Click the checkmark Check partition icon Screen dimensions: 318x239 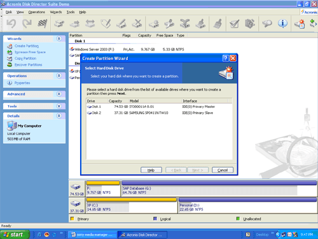click(234, 24)
